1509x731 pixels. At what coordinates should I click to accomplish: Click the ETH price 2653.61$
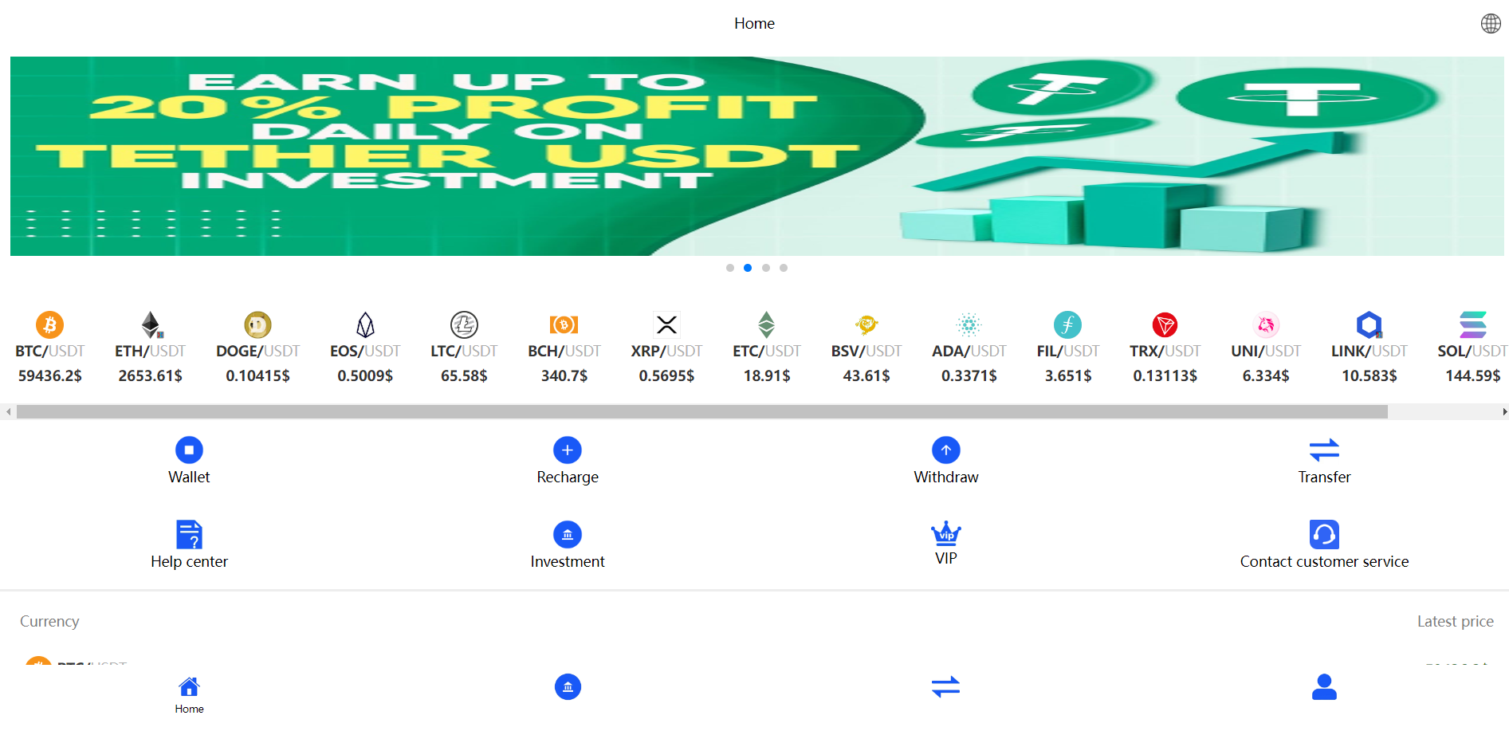click(150, 375)
